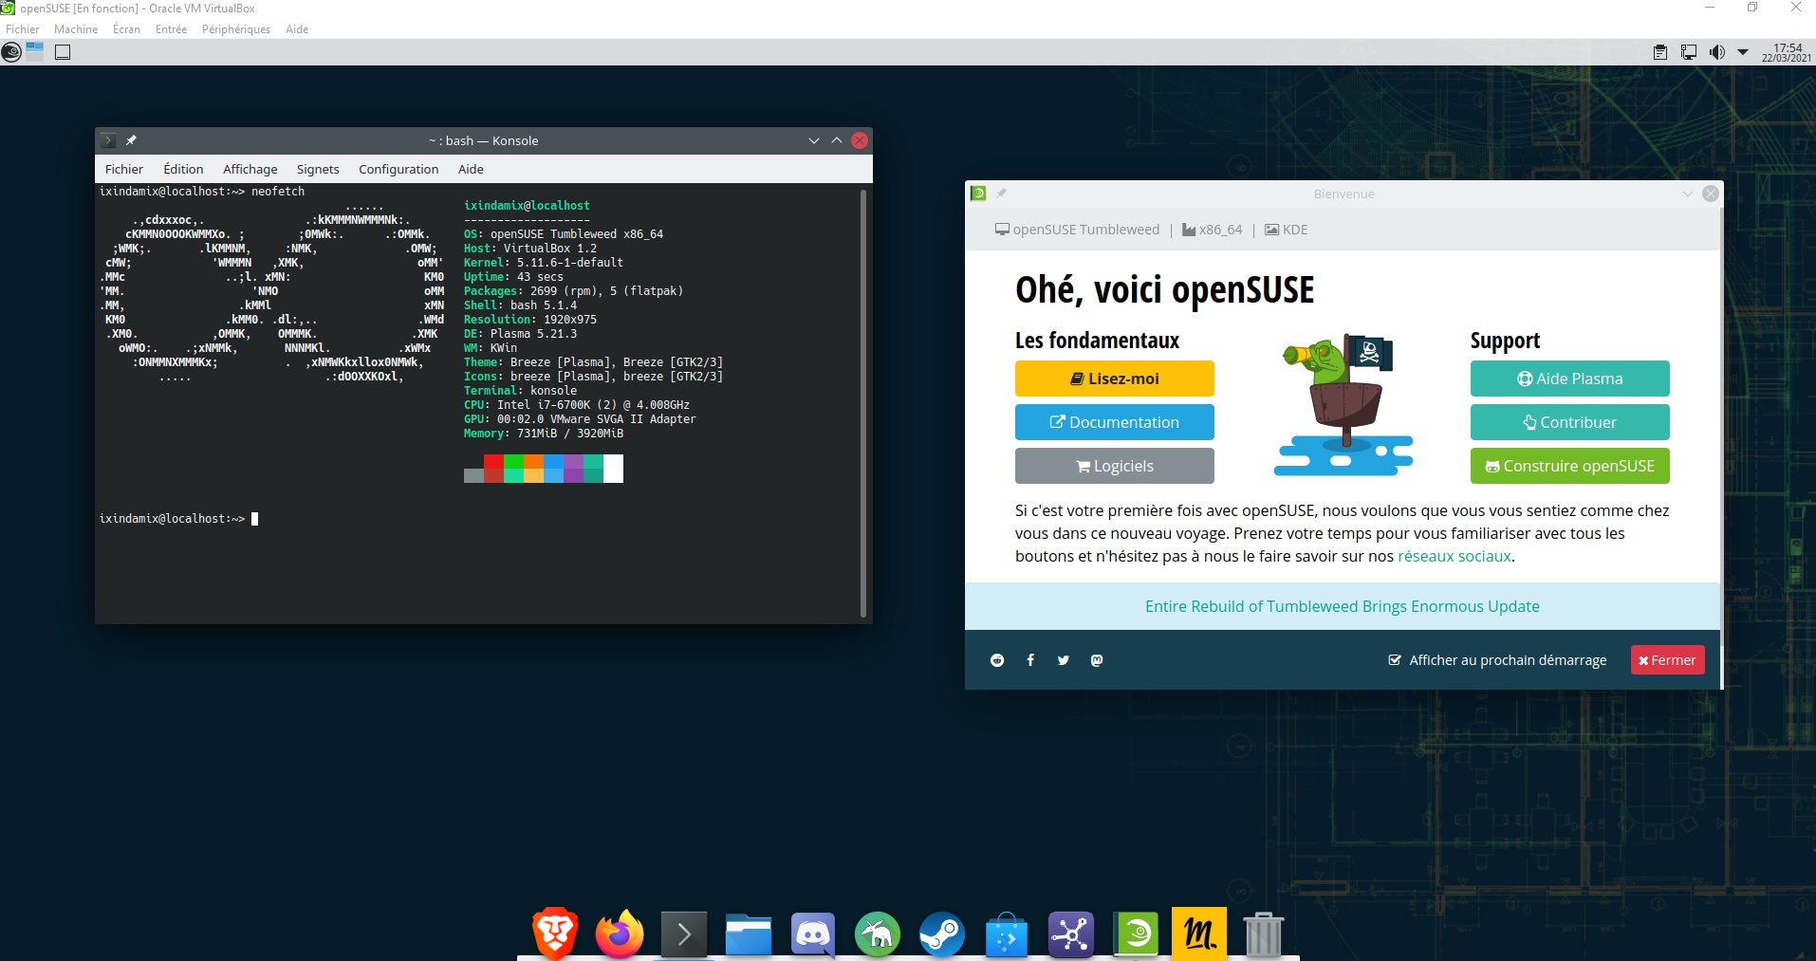1816x961 pixels.
Task: Open VirtualBox Périphériques menu
Action: pos(236,29)
